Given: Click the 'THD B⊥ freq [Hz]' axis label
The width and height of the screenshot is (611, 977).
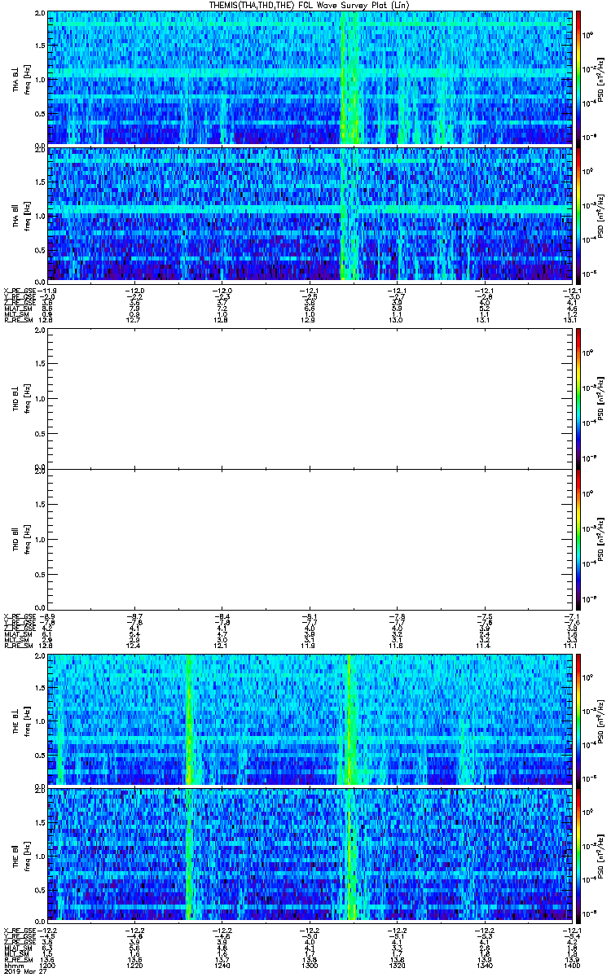Looking at the screenshot, I should 20,399.
